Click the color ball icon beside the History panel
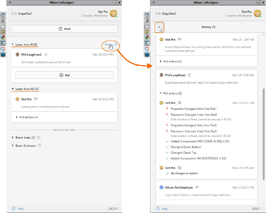 tap(147, 37)
